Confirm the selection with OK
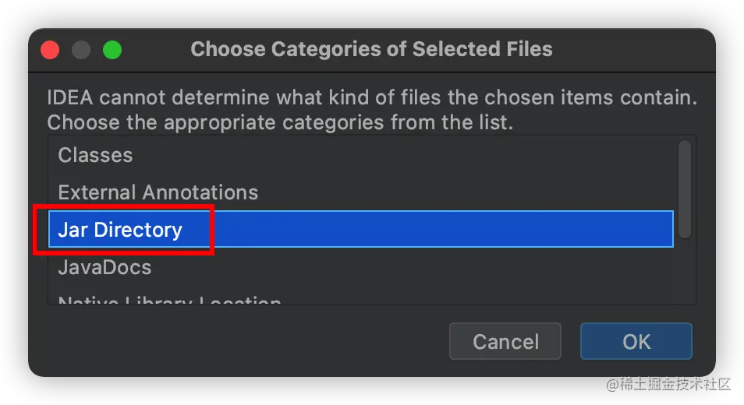Image resolution: width=744 pixels, height=405 pixels. click(x=636, y=341)
